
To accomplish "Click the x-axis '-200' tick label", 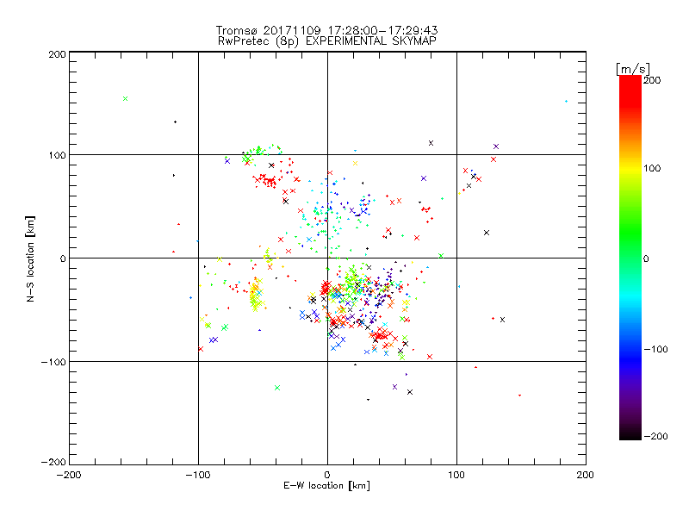I will (69, 475).
